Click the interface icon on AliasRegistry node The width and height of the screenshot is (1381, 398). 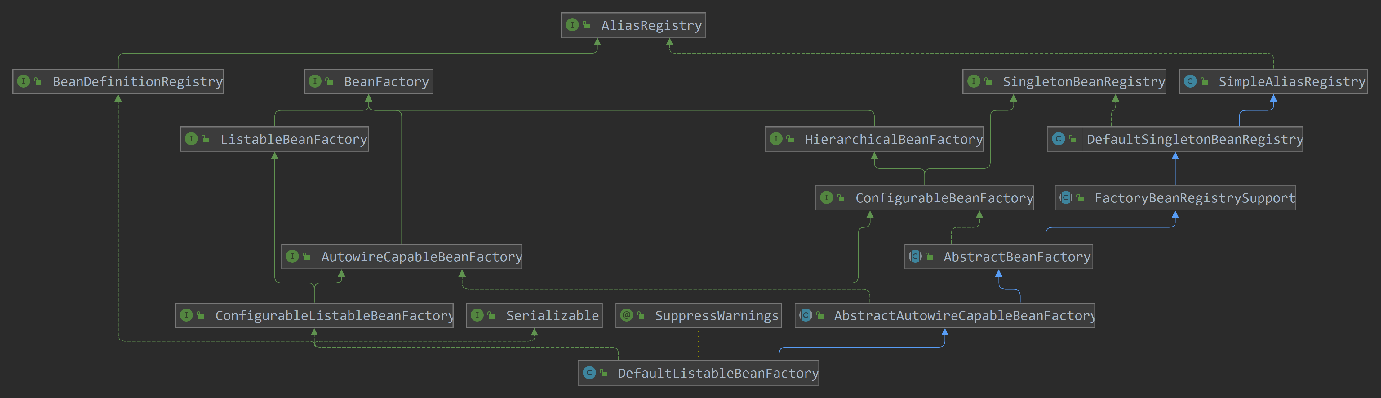pos(572,25)
